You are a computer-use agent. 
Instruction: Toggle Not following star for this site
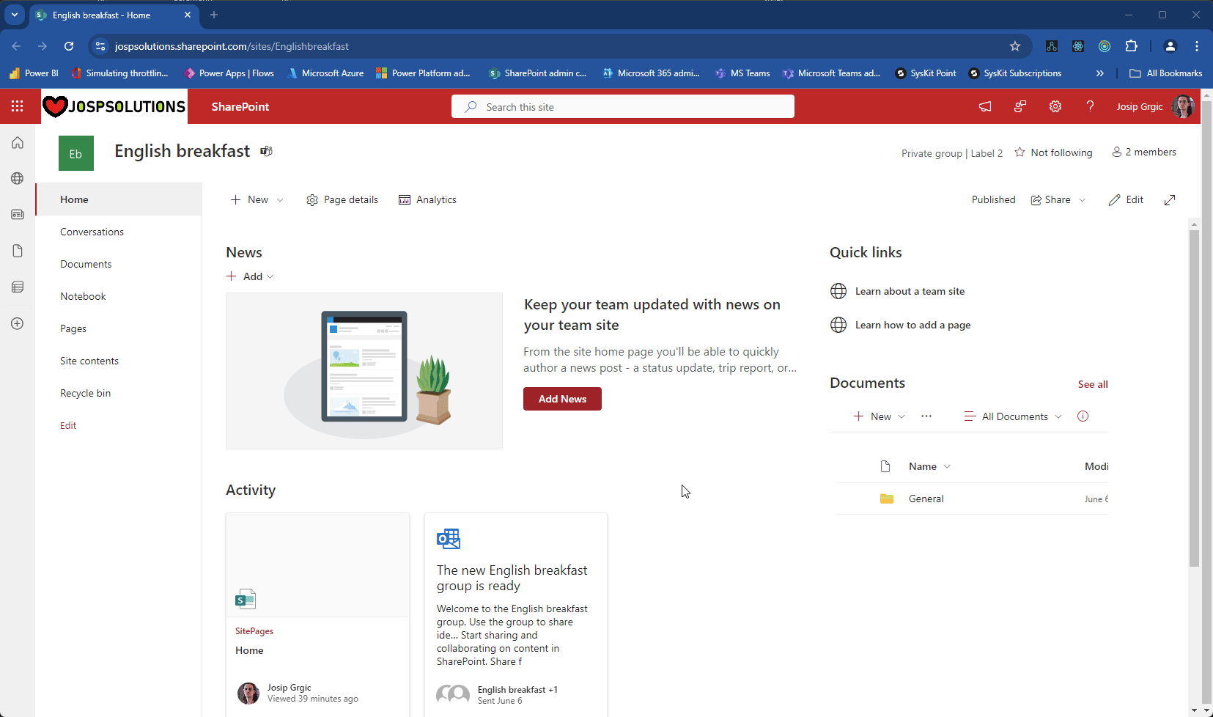click(1020, 152)
